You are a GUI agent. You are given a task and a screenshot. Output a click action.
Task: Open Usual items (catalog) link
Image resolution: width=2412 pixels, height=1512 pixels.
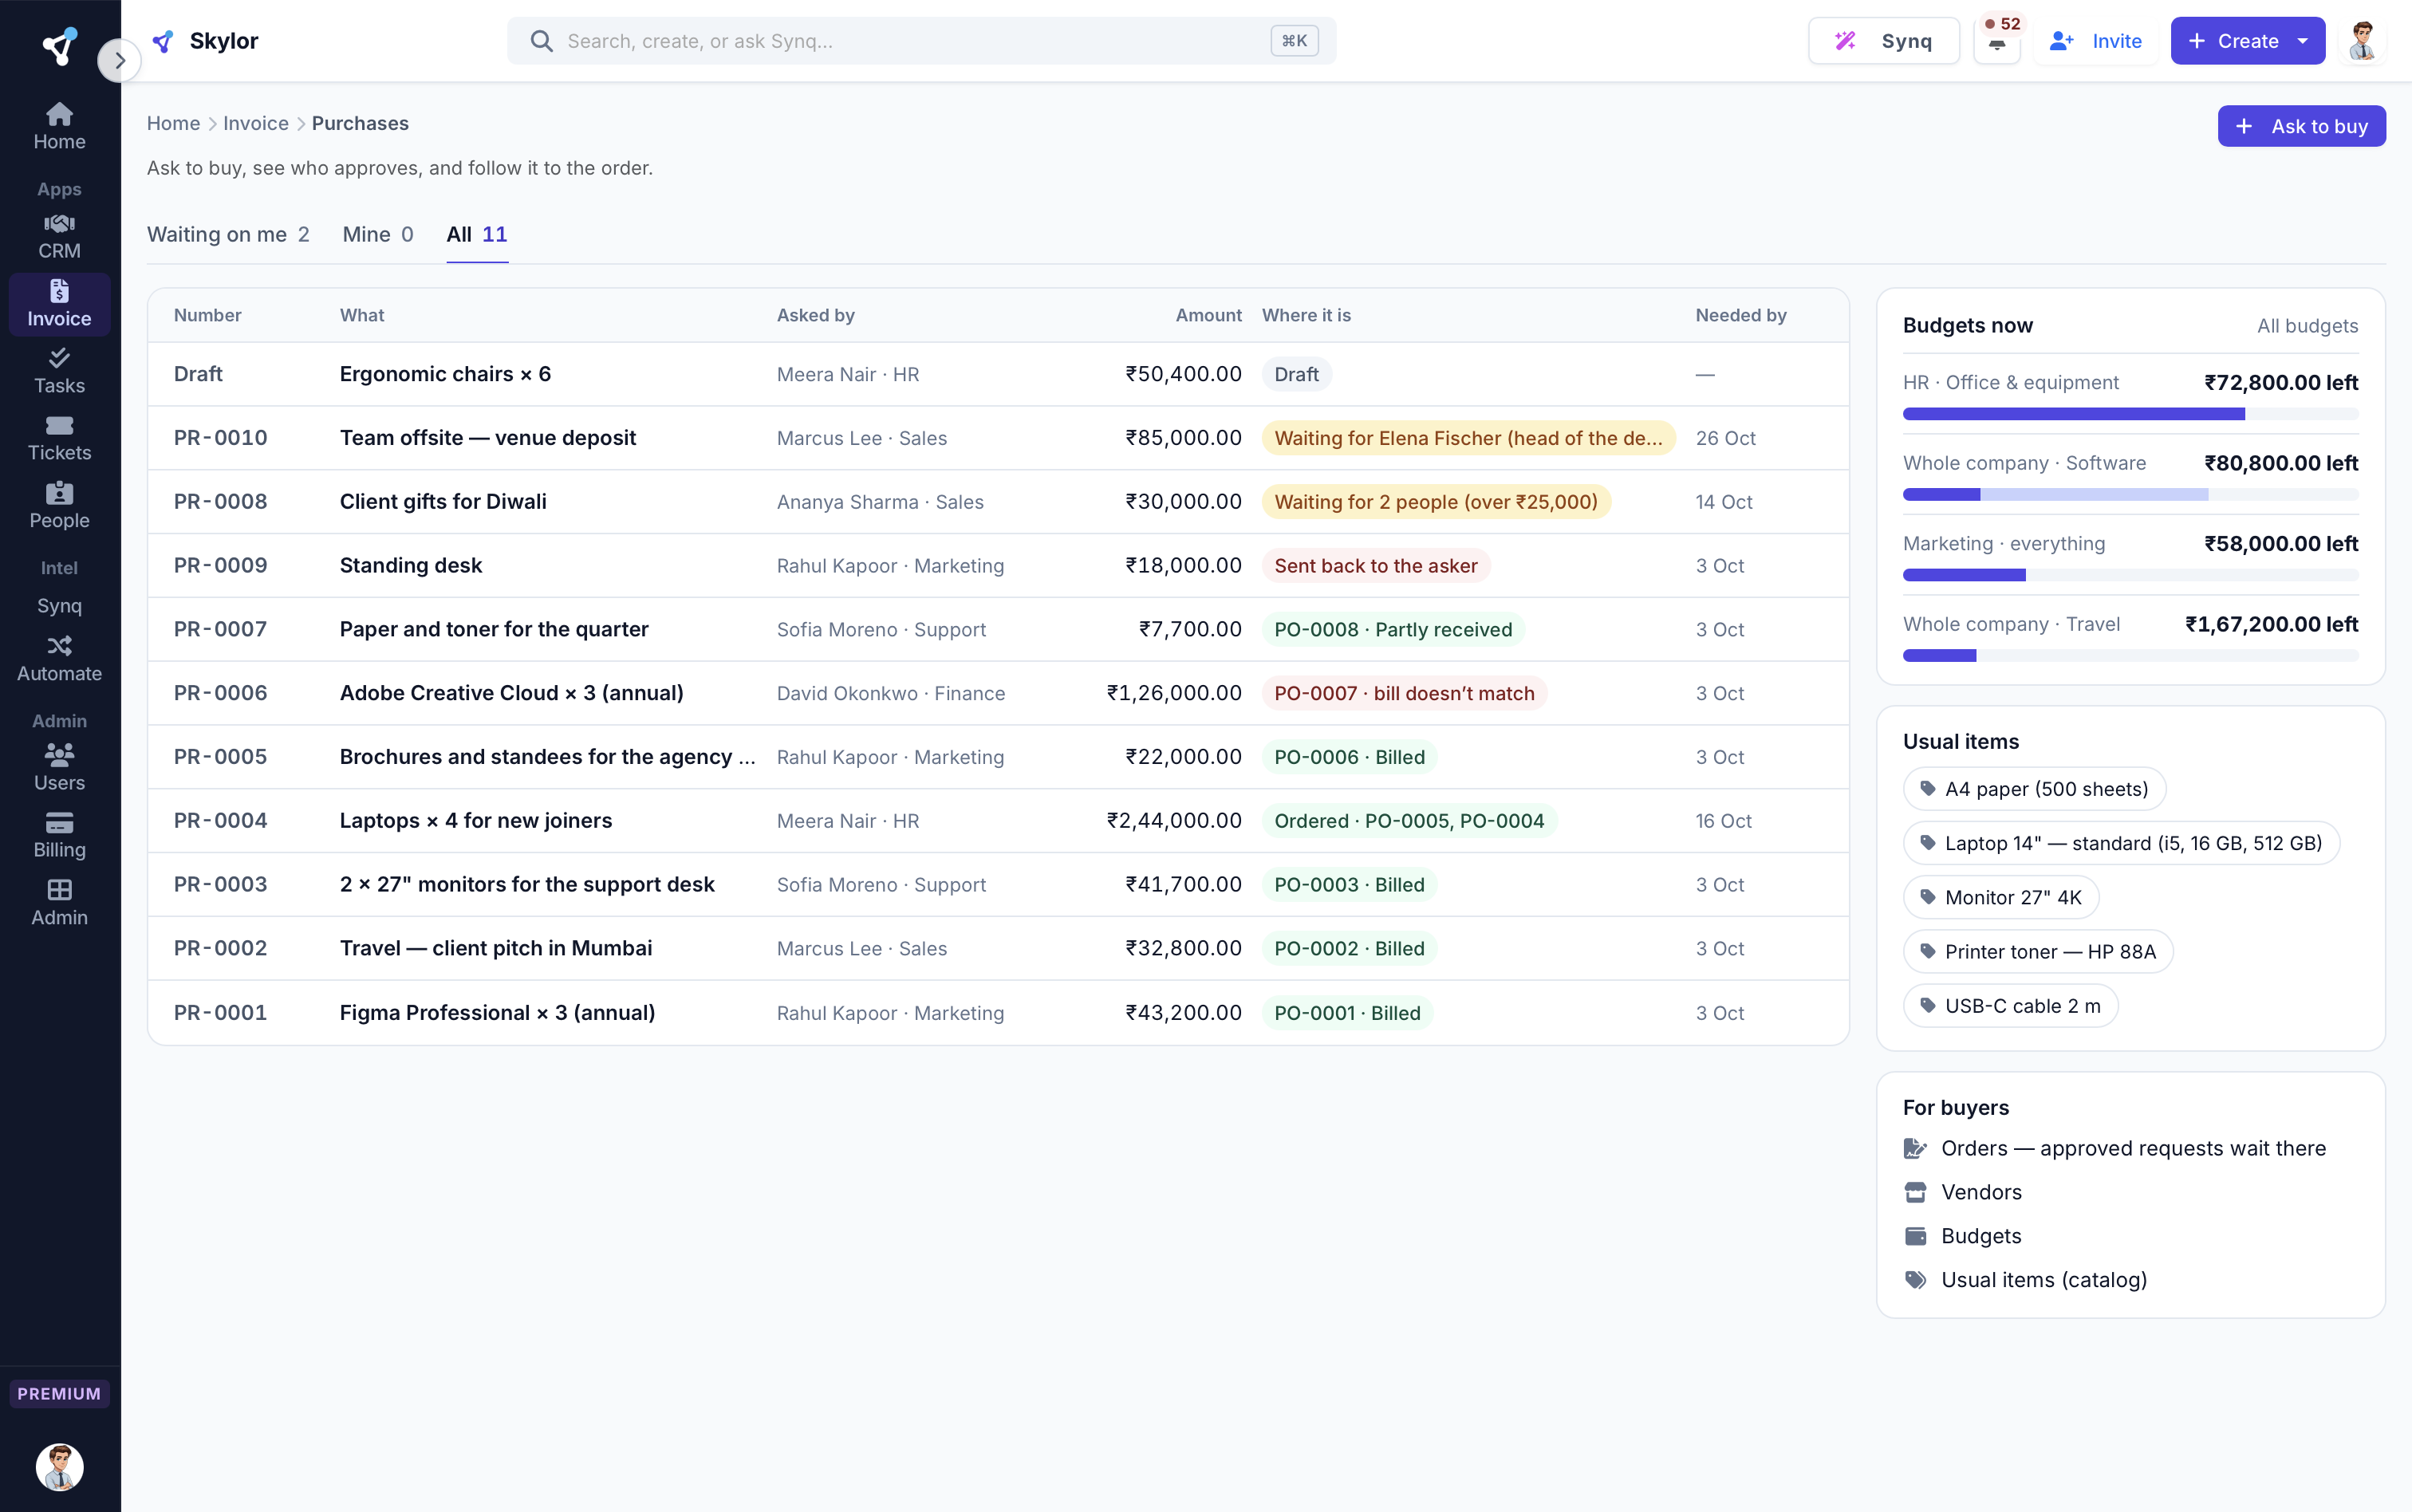pyautogui.click(x=2044, y=1280)
